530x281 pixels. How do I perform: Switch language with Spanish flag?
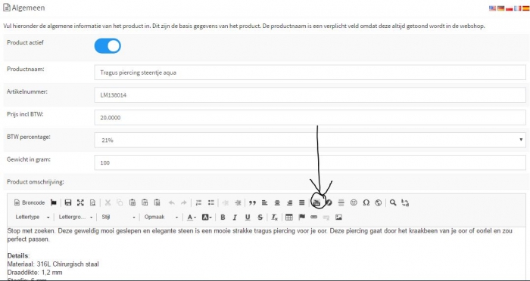click(526, 8)
